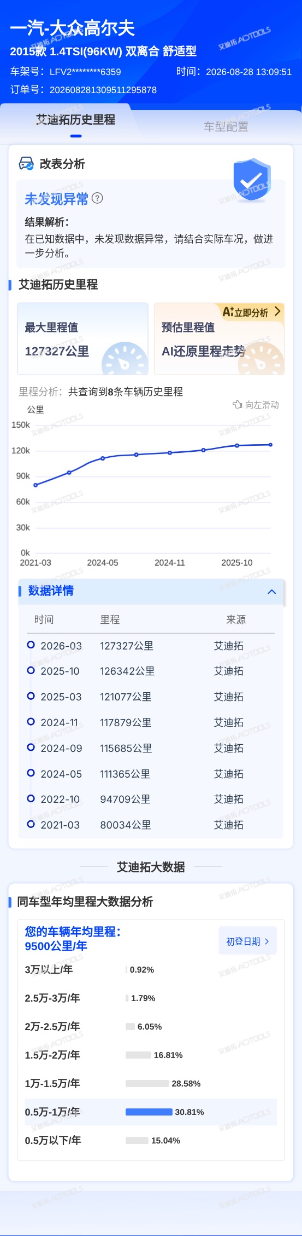Viewport: 302px width, 1236px height.
Task: Select the 2024-09 row circle marker
Action: [x=31, y=747]
